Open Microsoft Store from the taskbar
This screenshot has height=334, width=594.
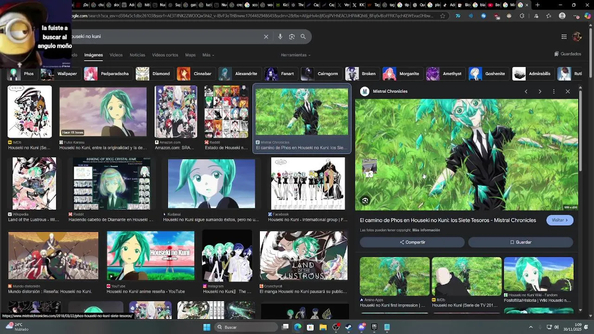tap(310, 327)
